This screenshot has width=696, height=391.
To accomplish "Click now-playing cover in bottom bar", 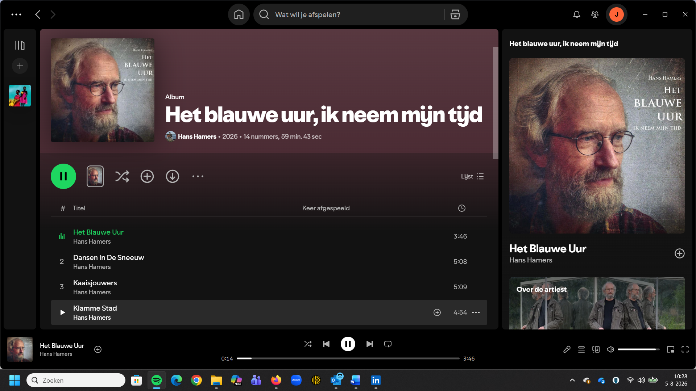I will [x=20, y=349].
